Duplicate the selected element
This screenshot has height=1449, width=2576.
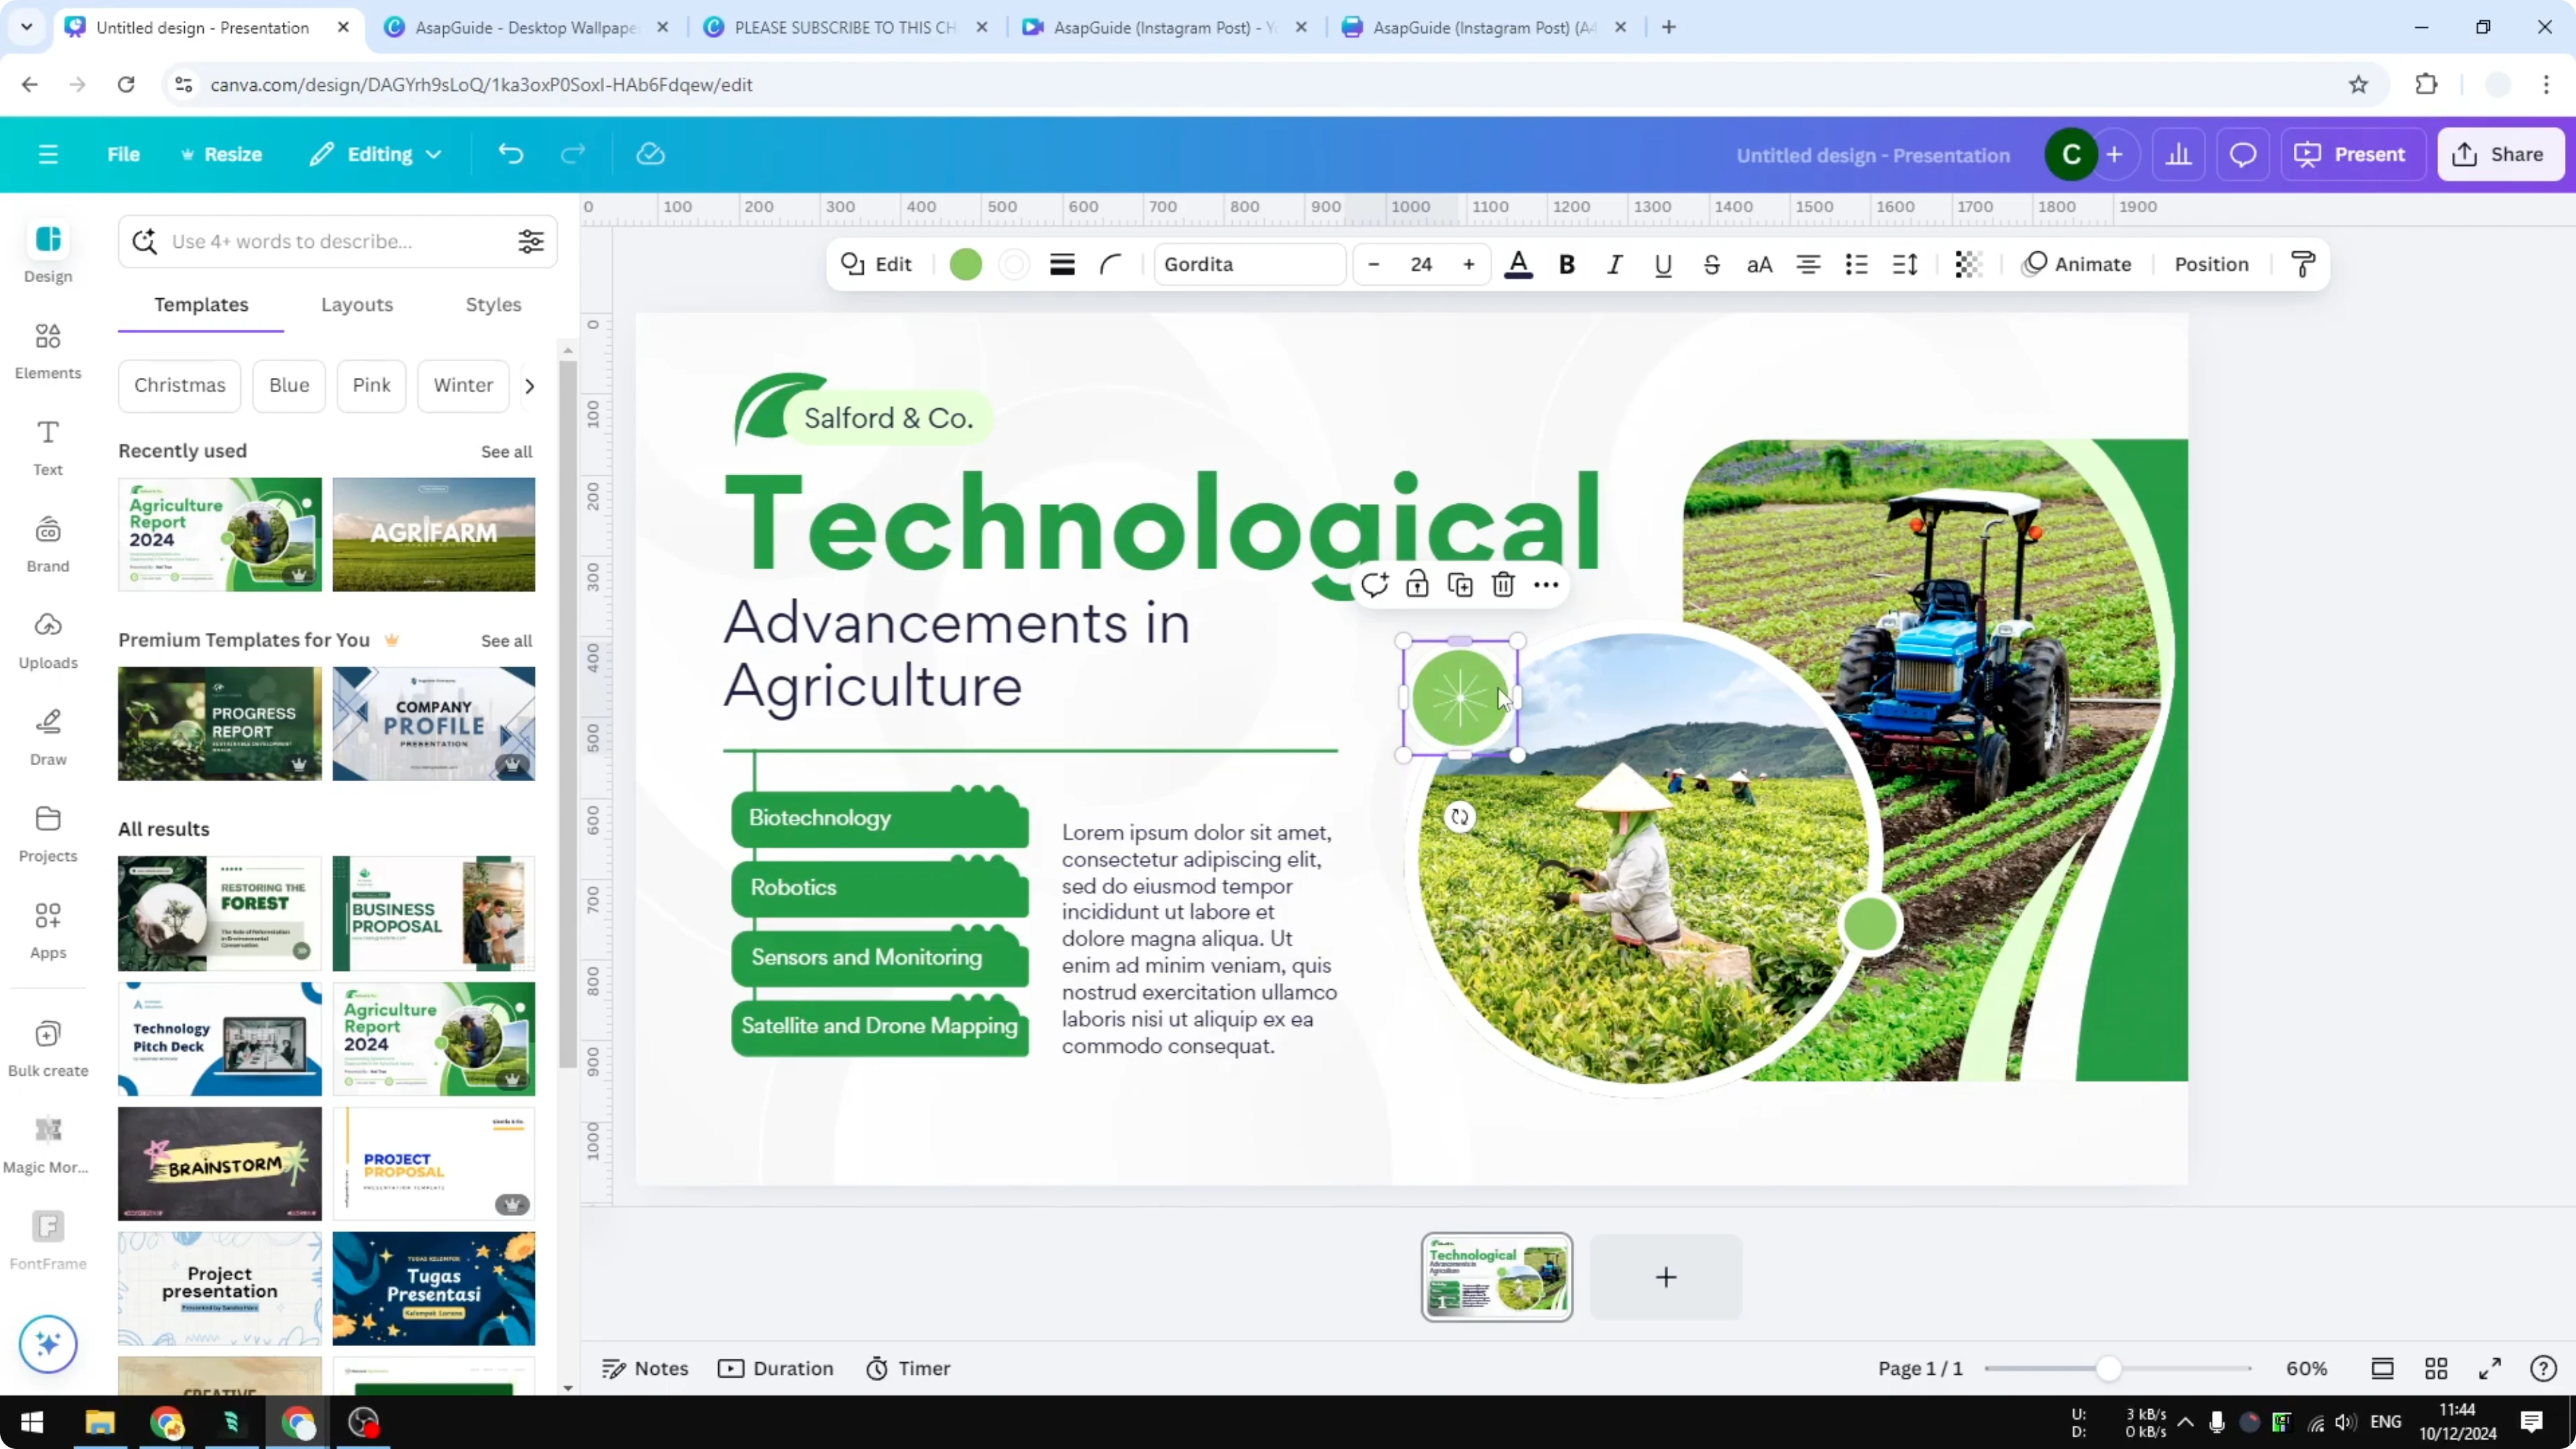tap(1460, 584)
